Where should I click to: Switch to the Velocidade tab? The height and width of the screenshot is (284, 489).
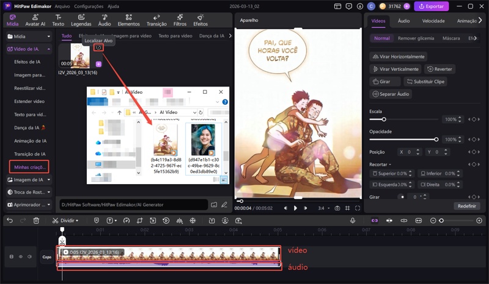click(433, 21)
